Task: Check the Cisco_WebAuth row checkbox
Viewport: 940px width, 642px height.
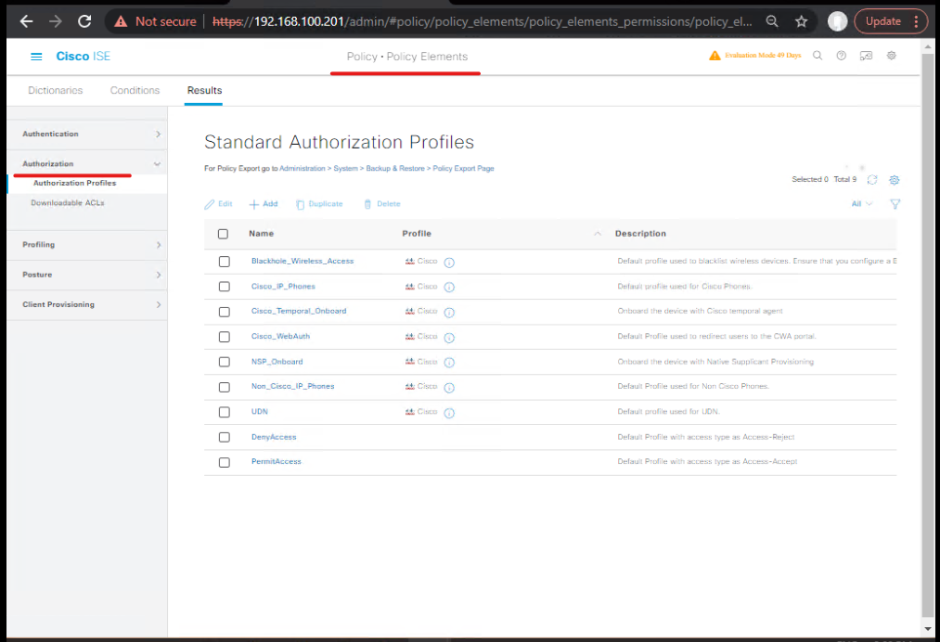Action: point(225,337)
